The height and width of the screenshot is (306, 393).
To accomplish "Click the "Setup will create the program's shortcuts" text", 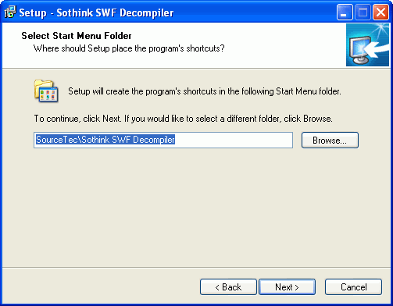I will click(x=205, y=91).
